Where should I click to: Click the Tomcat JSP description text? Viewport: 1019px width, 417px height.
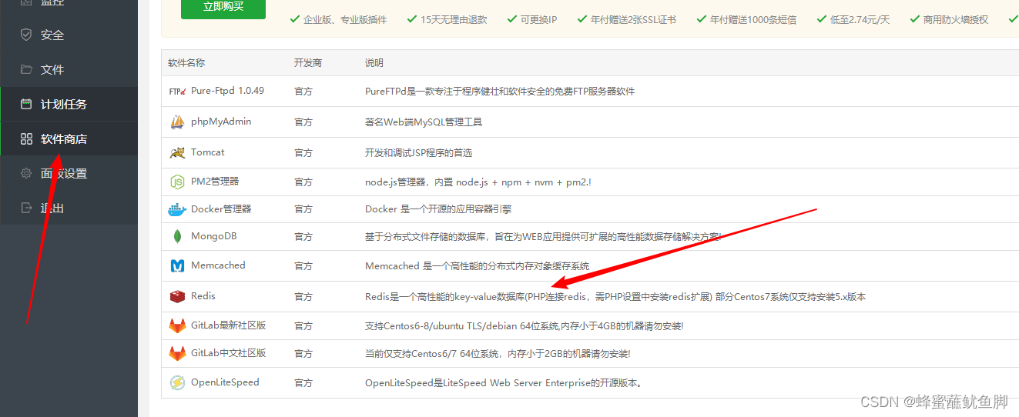tap(418, 153)
